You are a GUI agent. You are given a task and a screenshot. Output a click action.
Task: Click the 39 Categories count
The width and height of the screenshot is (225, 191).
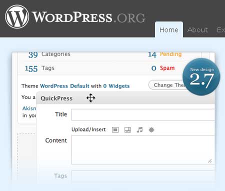(x=33, y=54)
